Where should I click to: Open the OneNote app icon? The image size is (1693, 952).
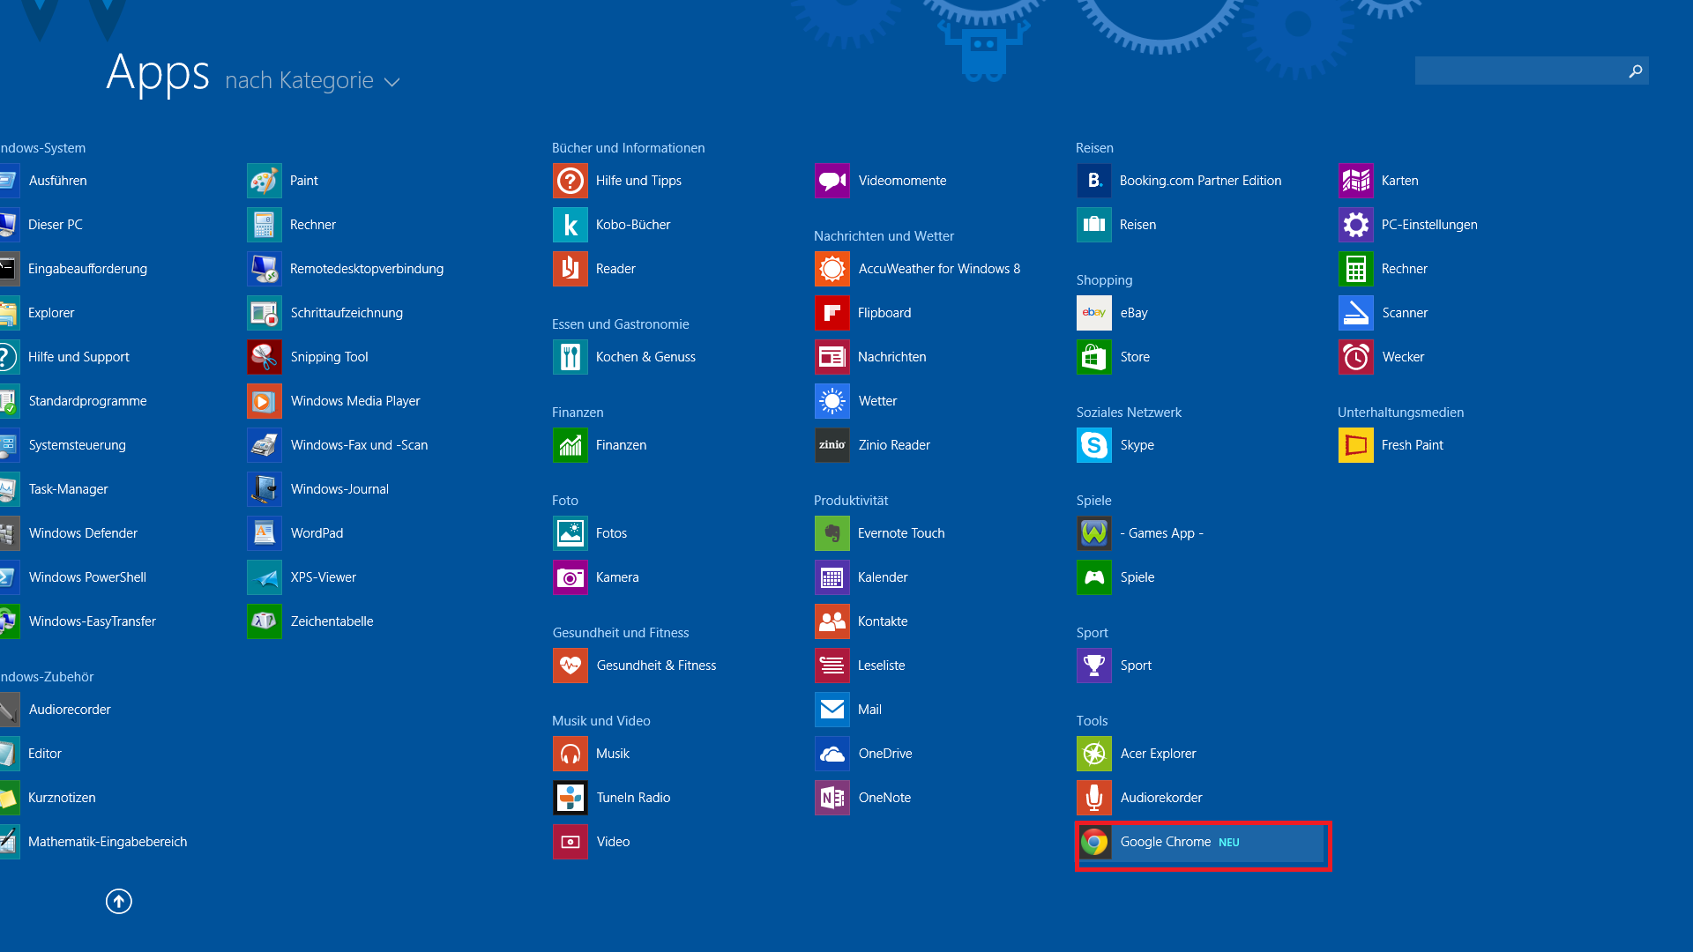(x=832, y=798)
